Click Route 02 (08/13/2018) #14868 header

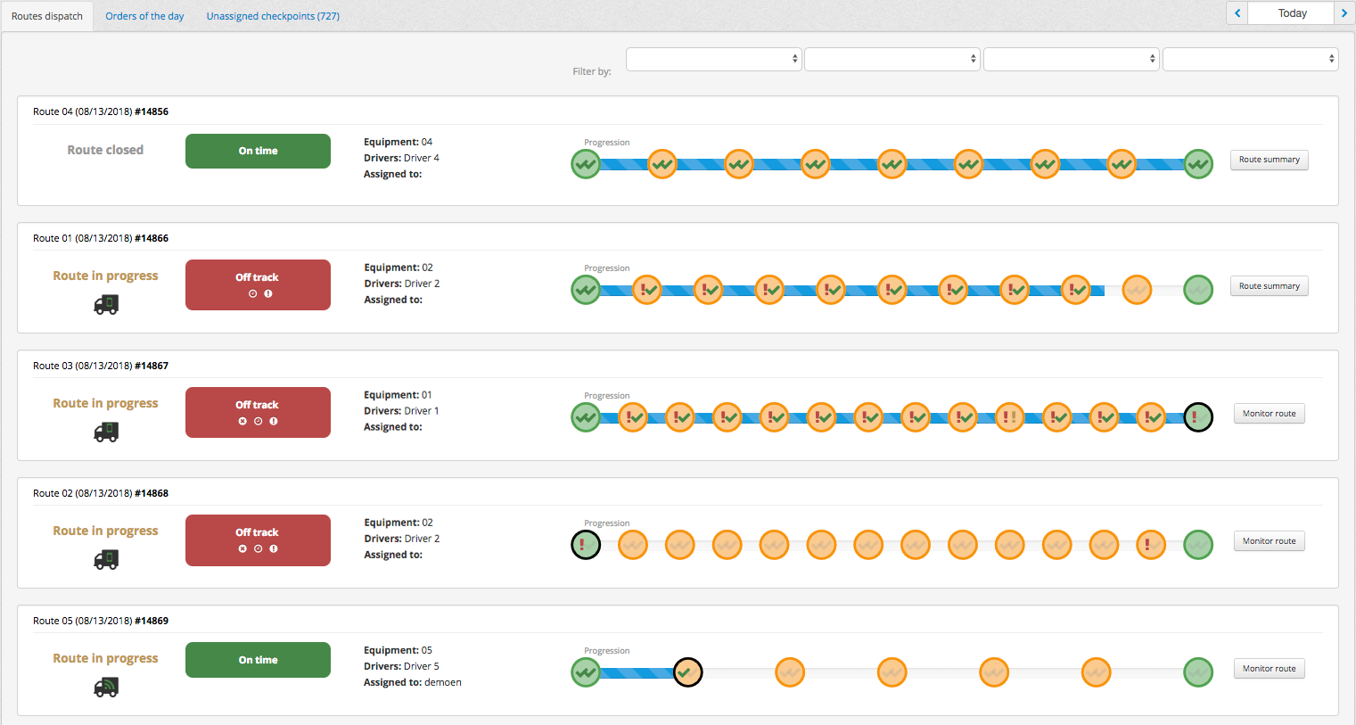point(101,493)
